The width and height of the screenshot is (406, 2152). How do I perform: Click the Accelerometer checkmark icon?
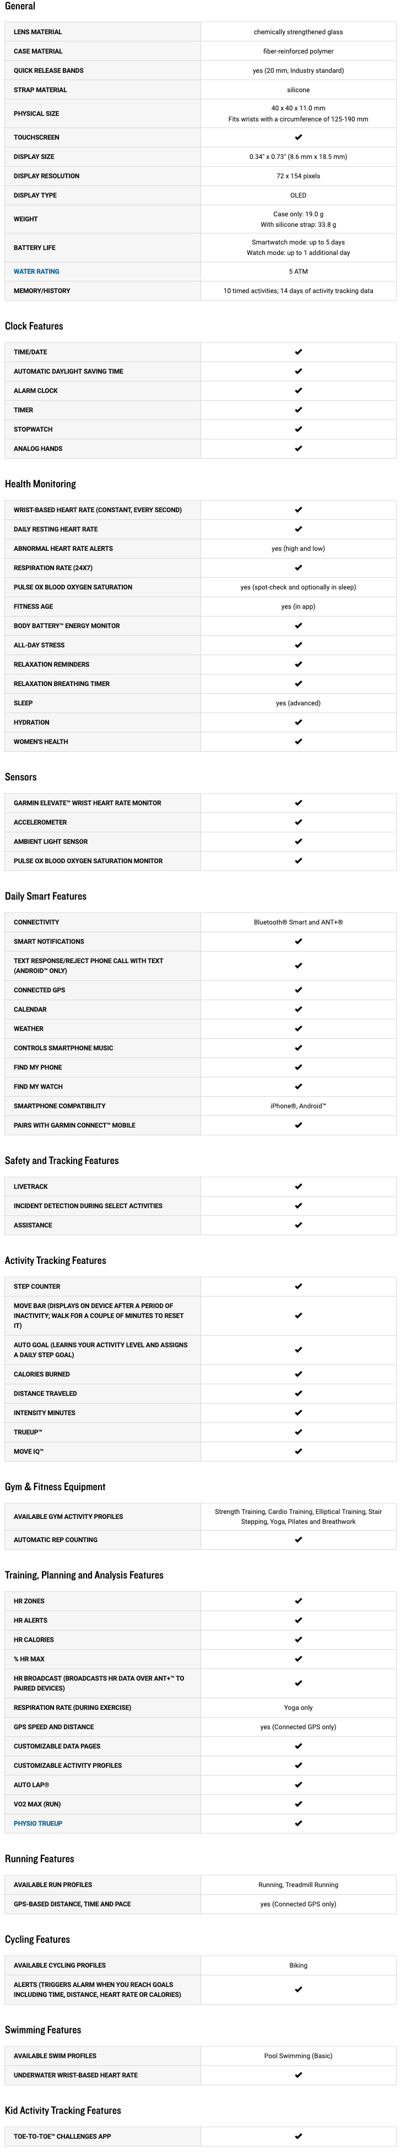(299, 822)
